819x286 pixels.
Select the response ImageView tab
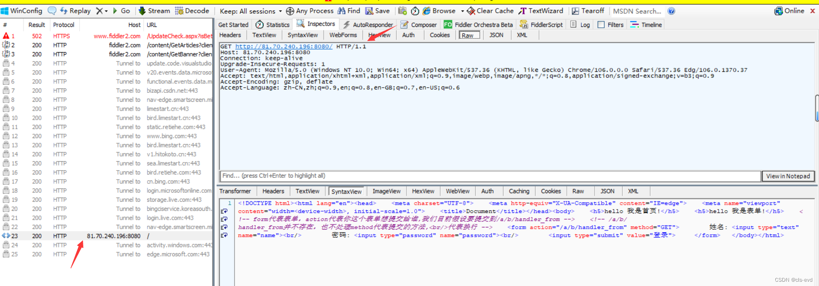(x=386, y=191)
